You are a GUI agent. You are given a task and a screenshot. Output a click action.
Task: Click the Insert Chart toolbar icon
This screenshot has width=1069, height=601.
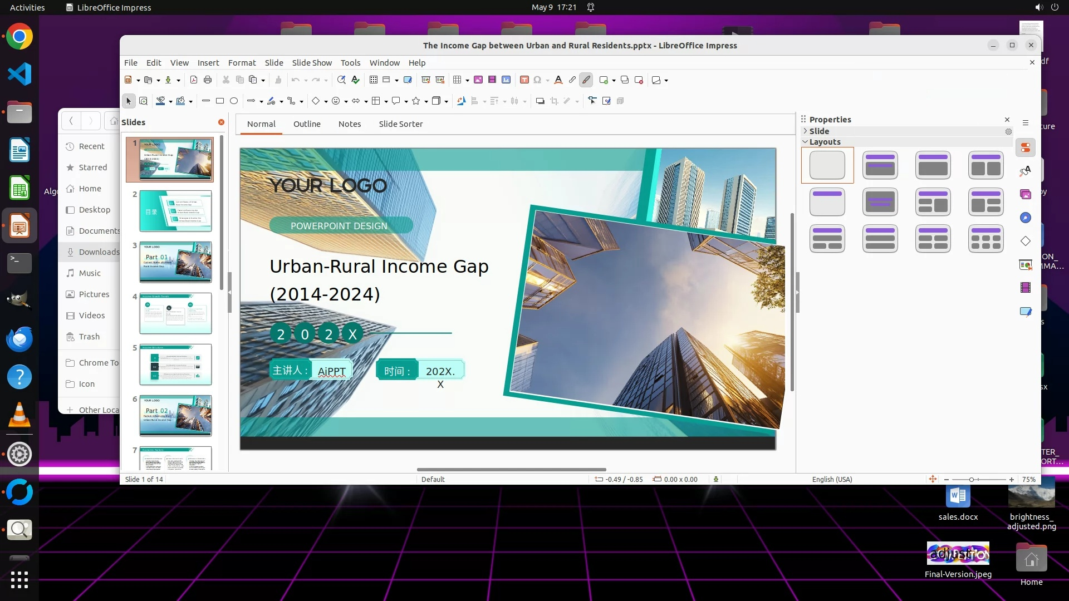(x=506, y=80)
